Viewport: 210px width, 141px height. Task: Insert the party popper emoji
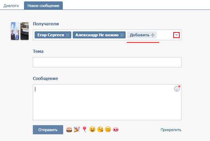(x=77, y=129)
